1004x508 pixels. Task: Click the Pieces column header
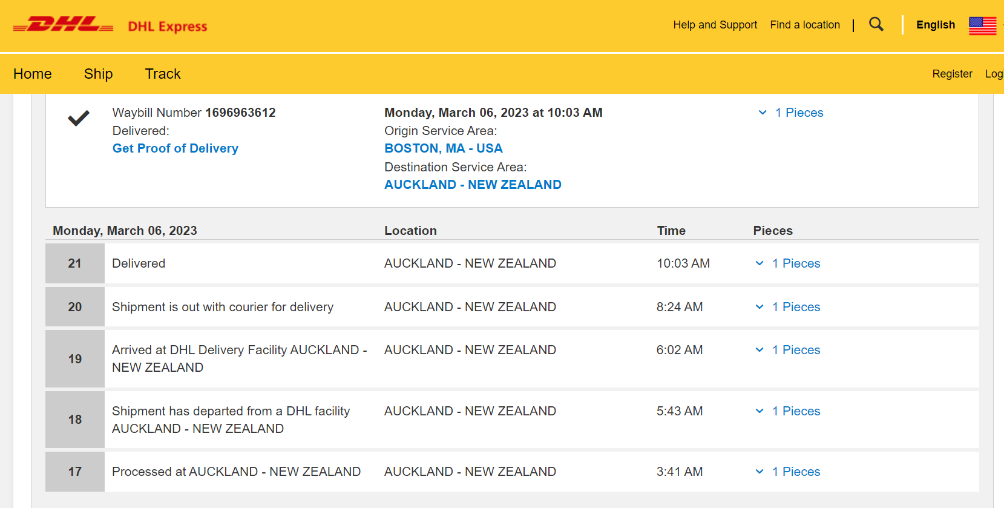[773, 231]
